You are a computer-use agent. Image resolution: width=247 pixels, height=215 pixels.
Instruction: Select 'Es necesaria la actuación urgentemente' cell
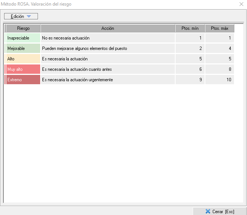pyautogui.click(x=108, y=80)
